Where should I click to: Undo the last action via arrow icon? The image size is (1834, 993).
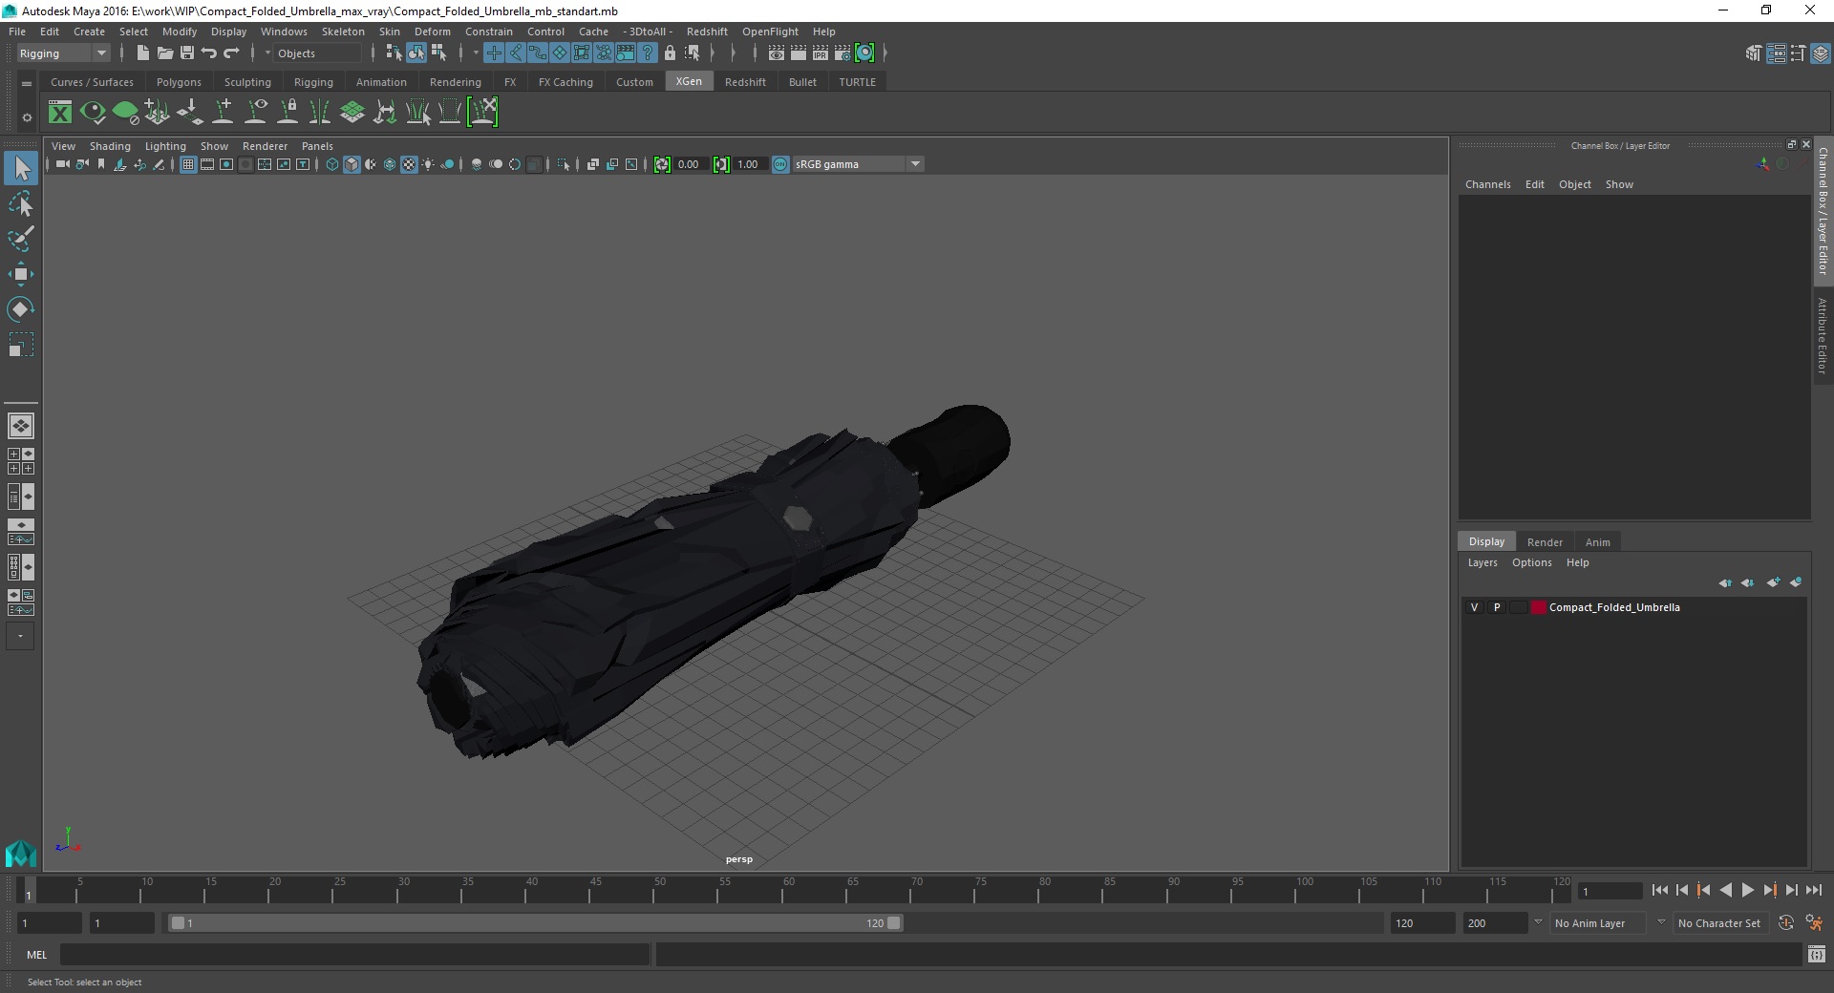209,53
